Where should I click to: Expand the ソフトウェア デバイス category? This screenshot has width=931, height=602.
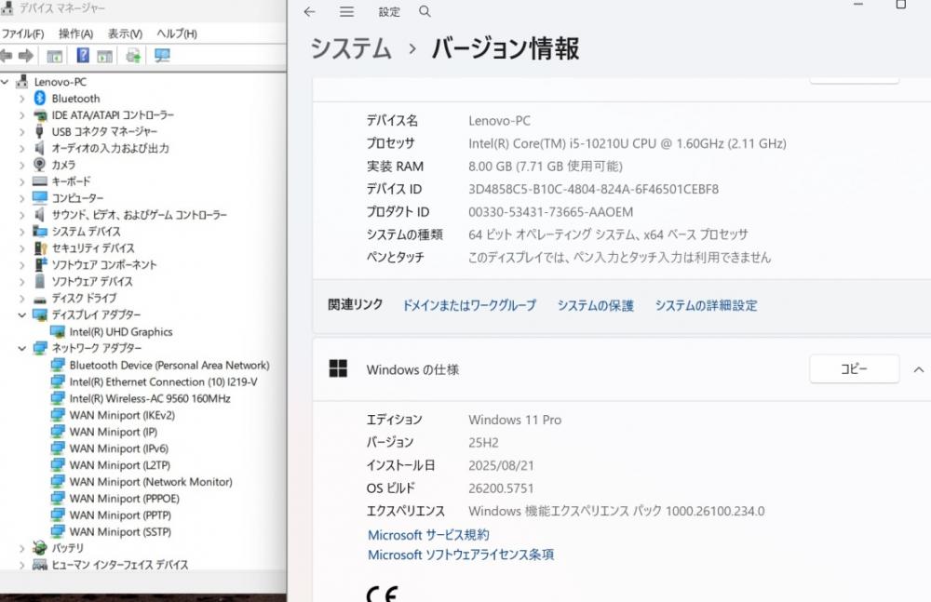click(x=22, y=281)
